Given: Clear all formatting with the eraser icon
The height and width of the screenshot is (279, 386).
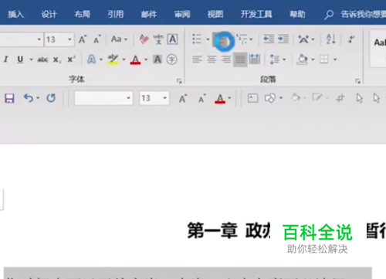Looking at the screenshot, I should [144, 39].
